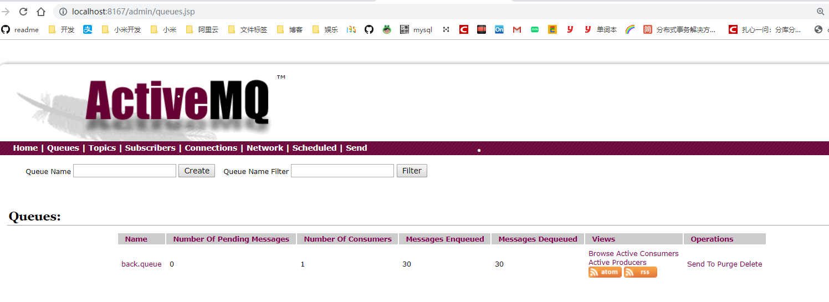The image size is (829, 302).
Task: Open the Queues menu item
Action: 63,148
